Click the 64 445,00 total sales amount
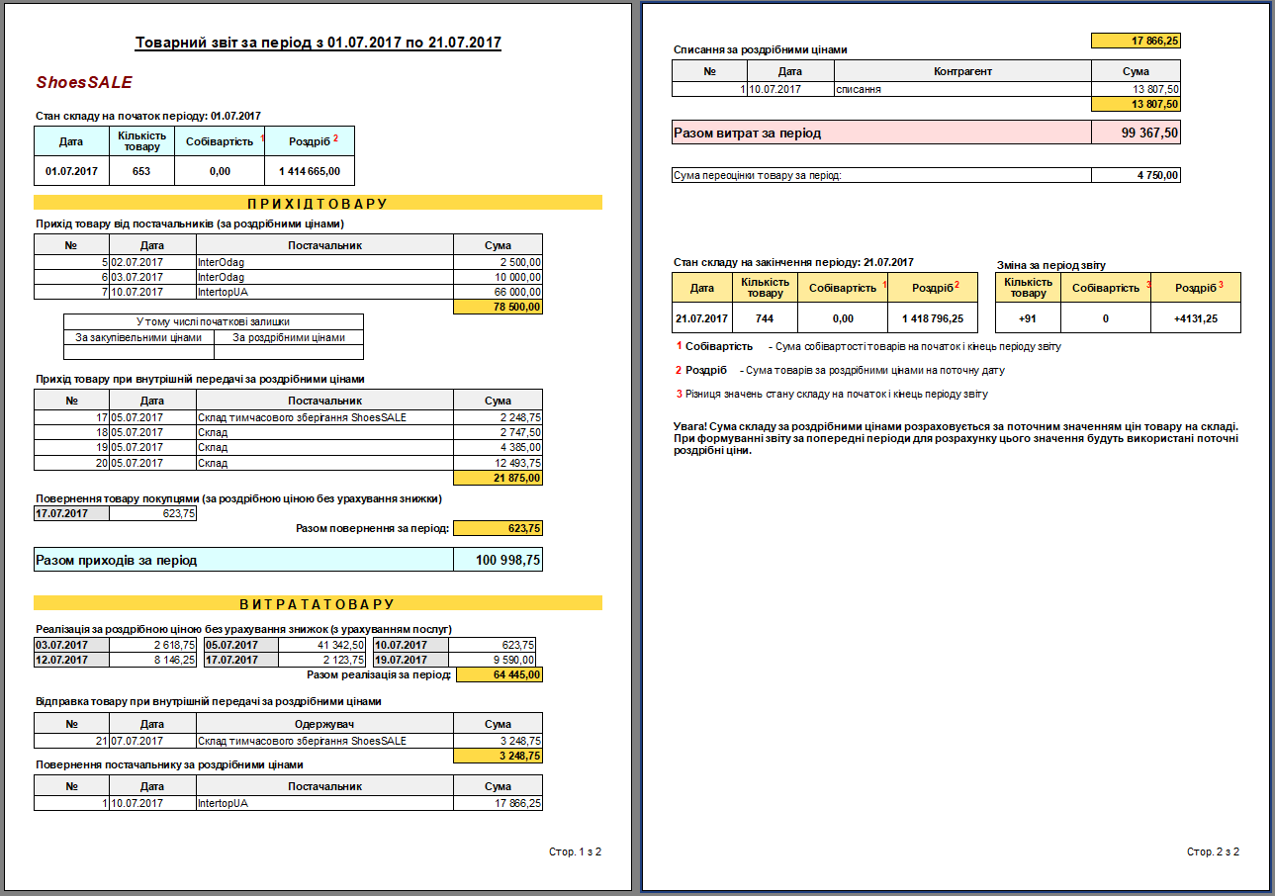 pos(498,675)
